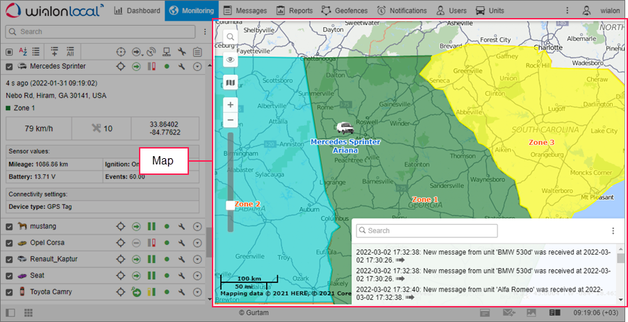Track Toyota Camry on map target icon
Image resolution: width=628 pixels, height=322 pixels.
(121, 292)
